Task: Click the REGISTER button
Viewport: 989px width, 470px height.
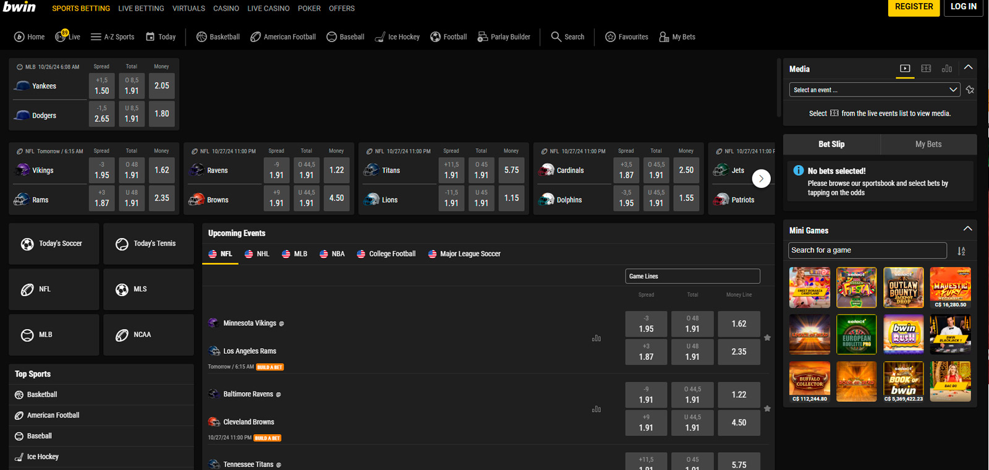Action: click(914, 7)
